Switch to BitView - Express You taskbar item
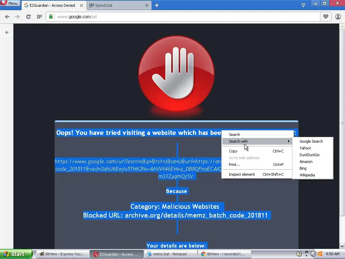The height and width of the screenshot is (259, 345). tap(63, 254)
